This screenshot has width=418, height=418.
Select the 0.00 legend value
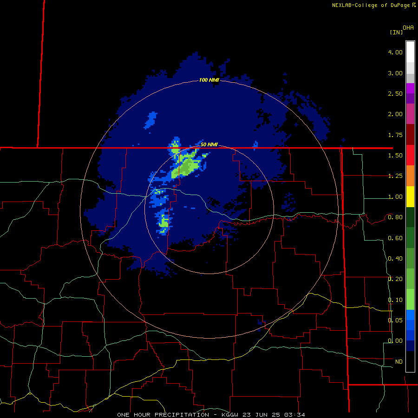click(x=395, y=341)
